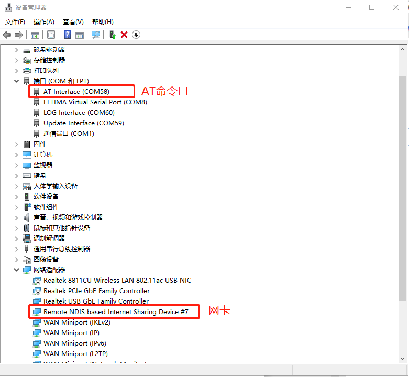Collapse the 端口 (COM 和 LPT) category
This screenshot has height=377, width=409.
click(17, 81)
